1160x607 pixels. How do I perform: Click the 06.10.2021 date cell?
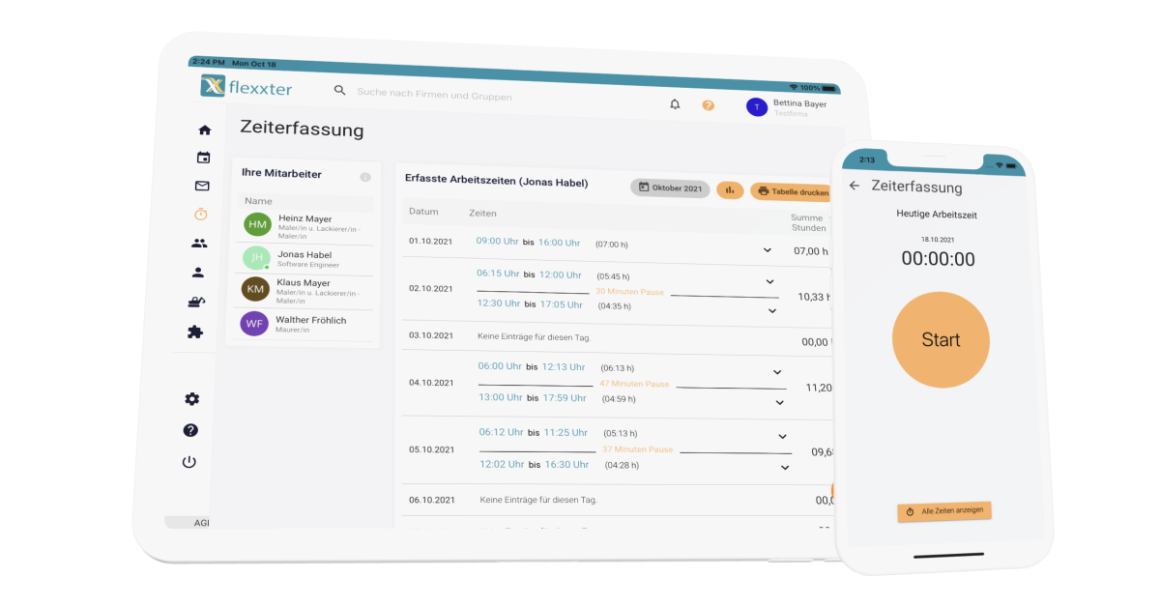point(432,500)
